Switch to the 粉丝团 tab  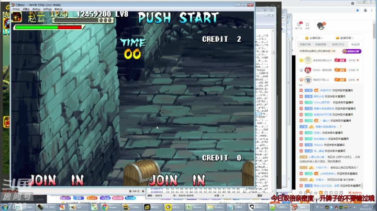(x=356, y=44)
